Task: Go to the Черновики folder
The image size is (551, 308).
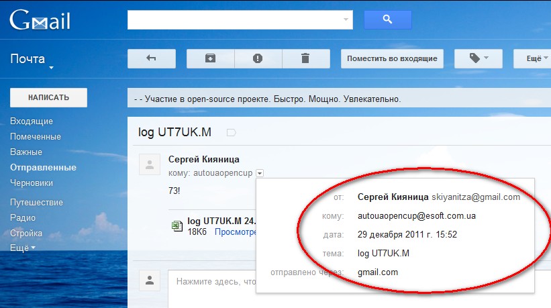Action: (x=32, y=183)
